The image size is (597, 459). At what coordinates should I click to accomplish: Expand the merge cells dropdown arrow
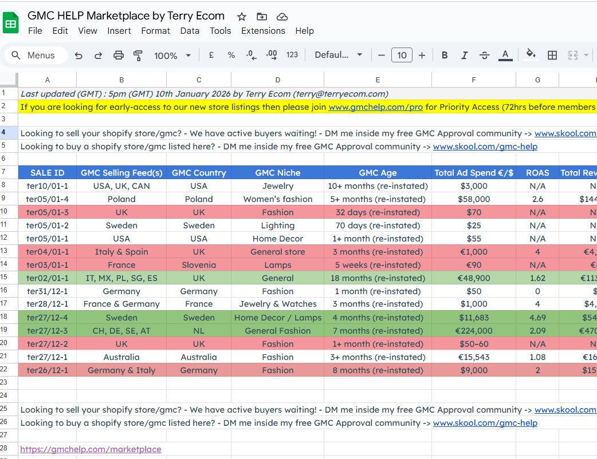586,56
